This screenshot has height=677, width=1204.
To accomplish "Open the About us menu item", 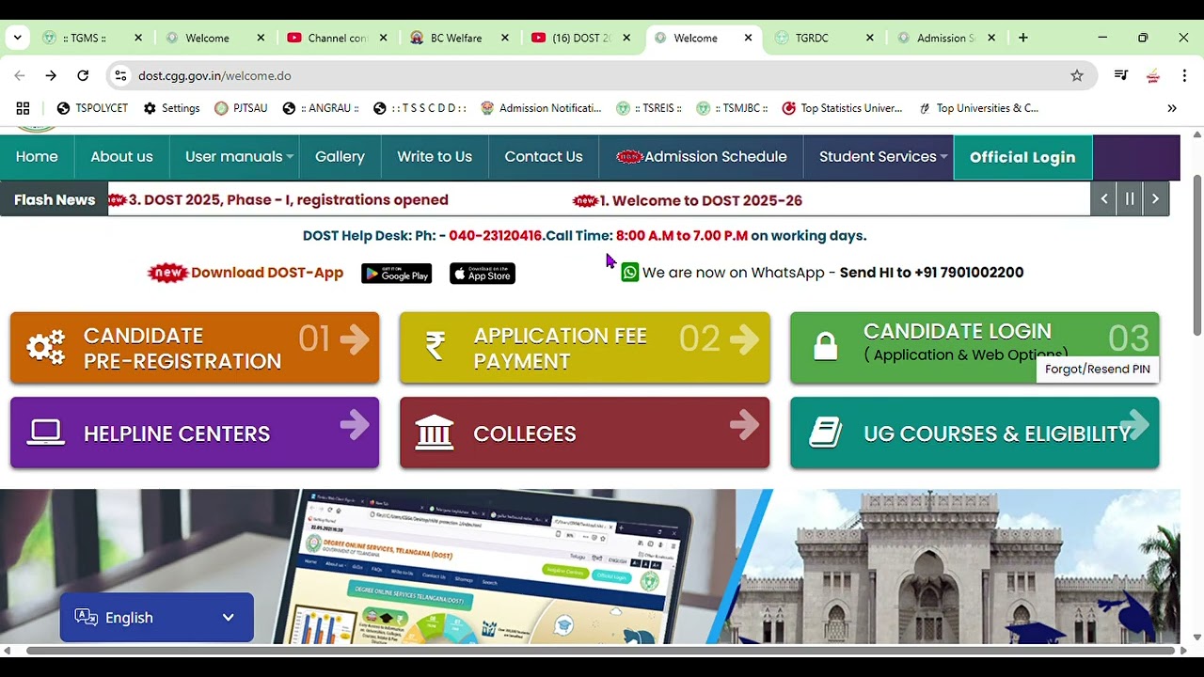I will coord(121,157).
